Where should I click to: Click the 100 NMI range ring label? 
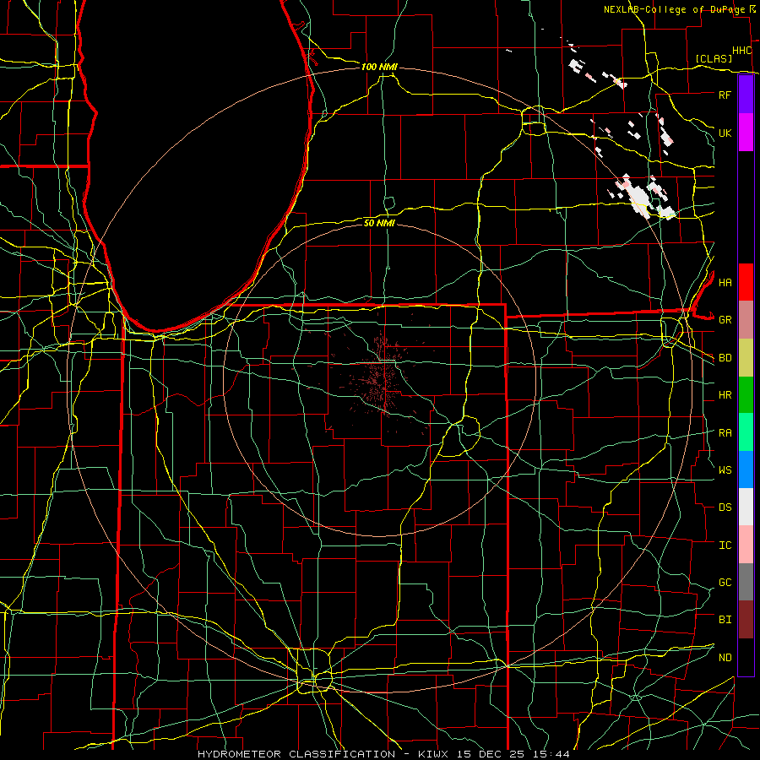tap(379, 67)
